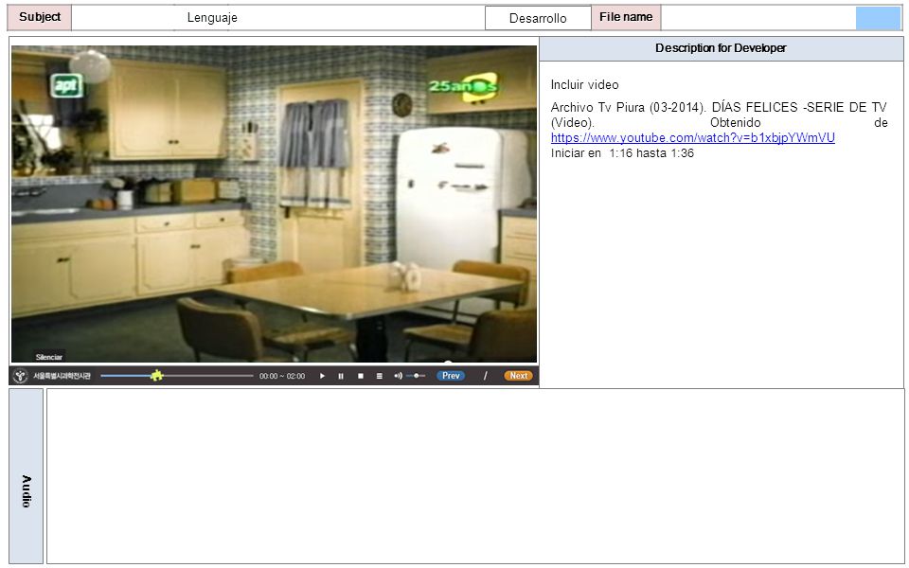Click the empty Audio text area
Screen dimensions: 909x568
pyautogui.click(x=474, y=476)
